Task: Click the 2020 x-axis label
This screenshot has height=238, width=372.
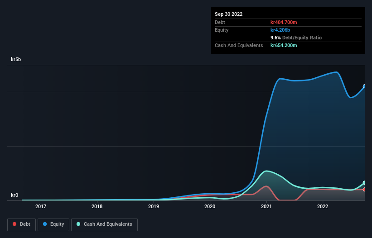Action: click(210, 206)
